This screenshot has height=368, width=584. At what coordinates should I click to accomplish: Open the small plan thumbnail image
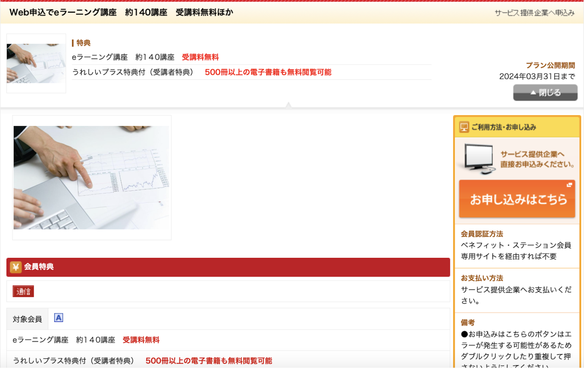[x=36, y=63]
